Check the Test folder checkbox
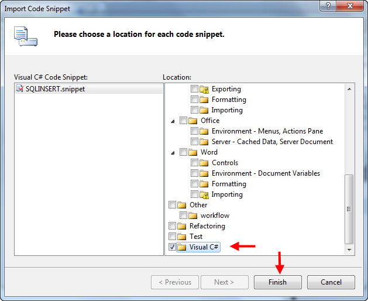The image size is (368, 301). (172, 237)
